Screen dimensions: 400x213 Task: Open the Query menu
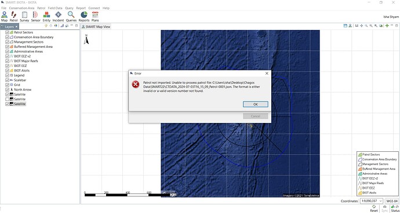tap(69, 8)
